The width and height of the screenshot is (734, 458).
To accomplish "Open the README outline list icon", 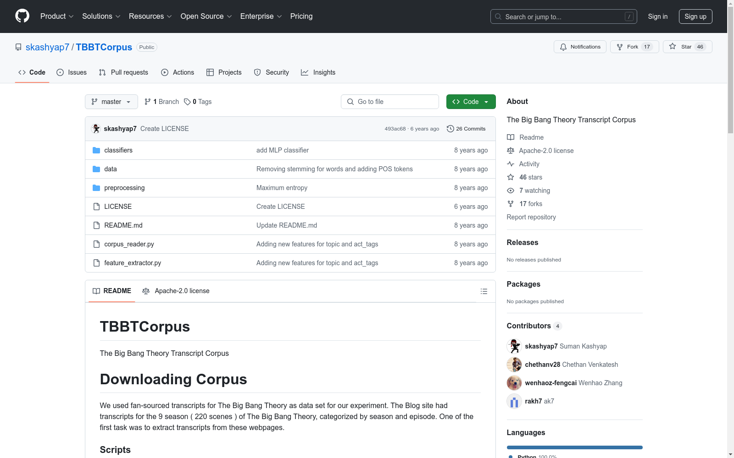I will point(484,291).
